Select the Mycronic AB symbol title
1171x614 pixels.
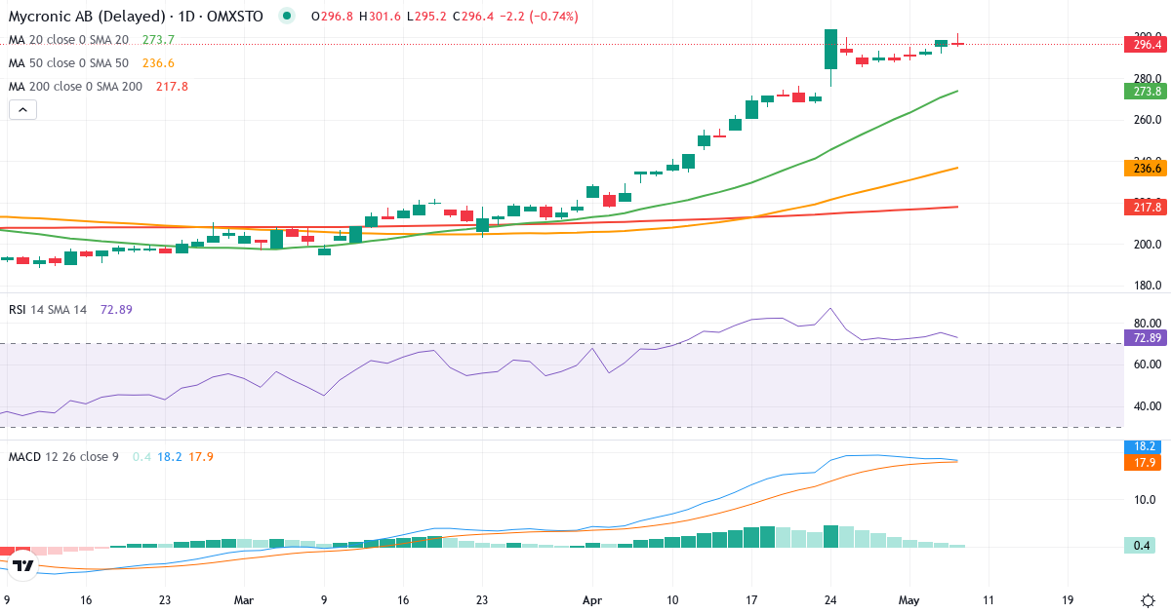click(x=138, y=17)
